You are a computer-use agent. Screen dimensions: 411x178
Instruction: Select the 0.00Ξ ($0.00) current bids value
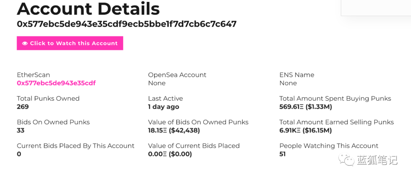(170, 154)
